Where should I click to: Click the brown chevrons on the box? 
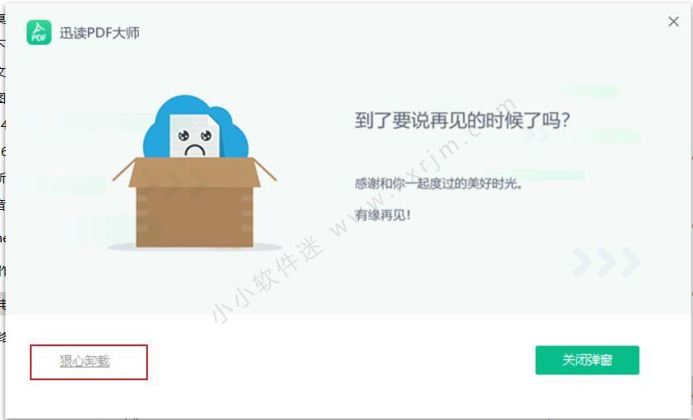tap(174, 183)
